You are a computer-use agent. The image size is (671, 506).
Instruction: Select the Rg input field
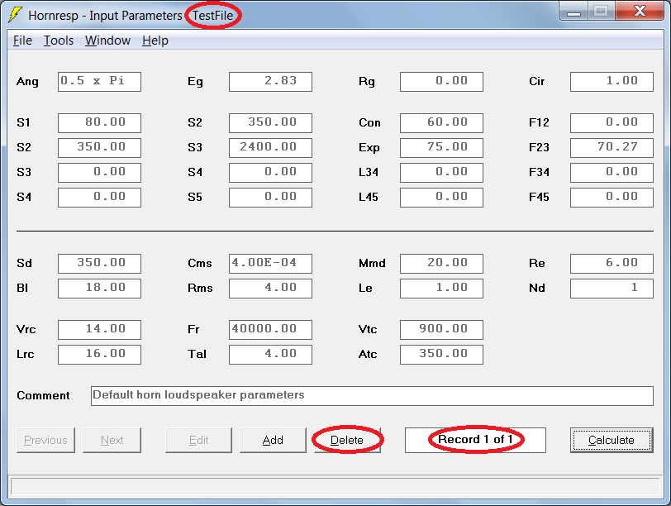(x=441, y=82)
